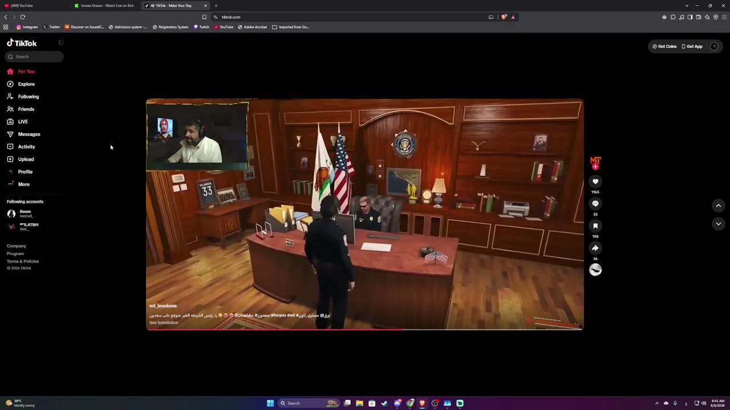Share the video with the arrow icon
Image resolution: width=730 pixels, height=410 pixels.
[595, 248]
